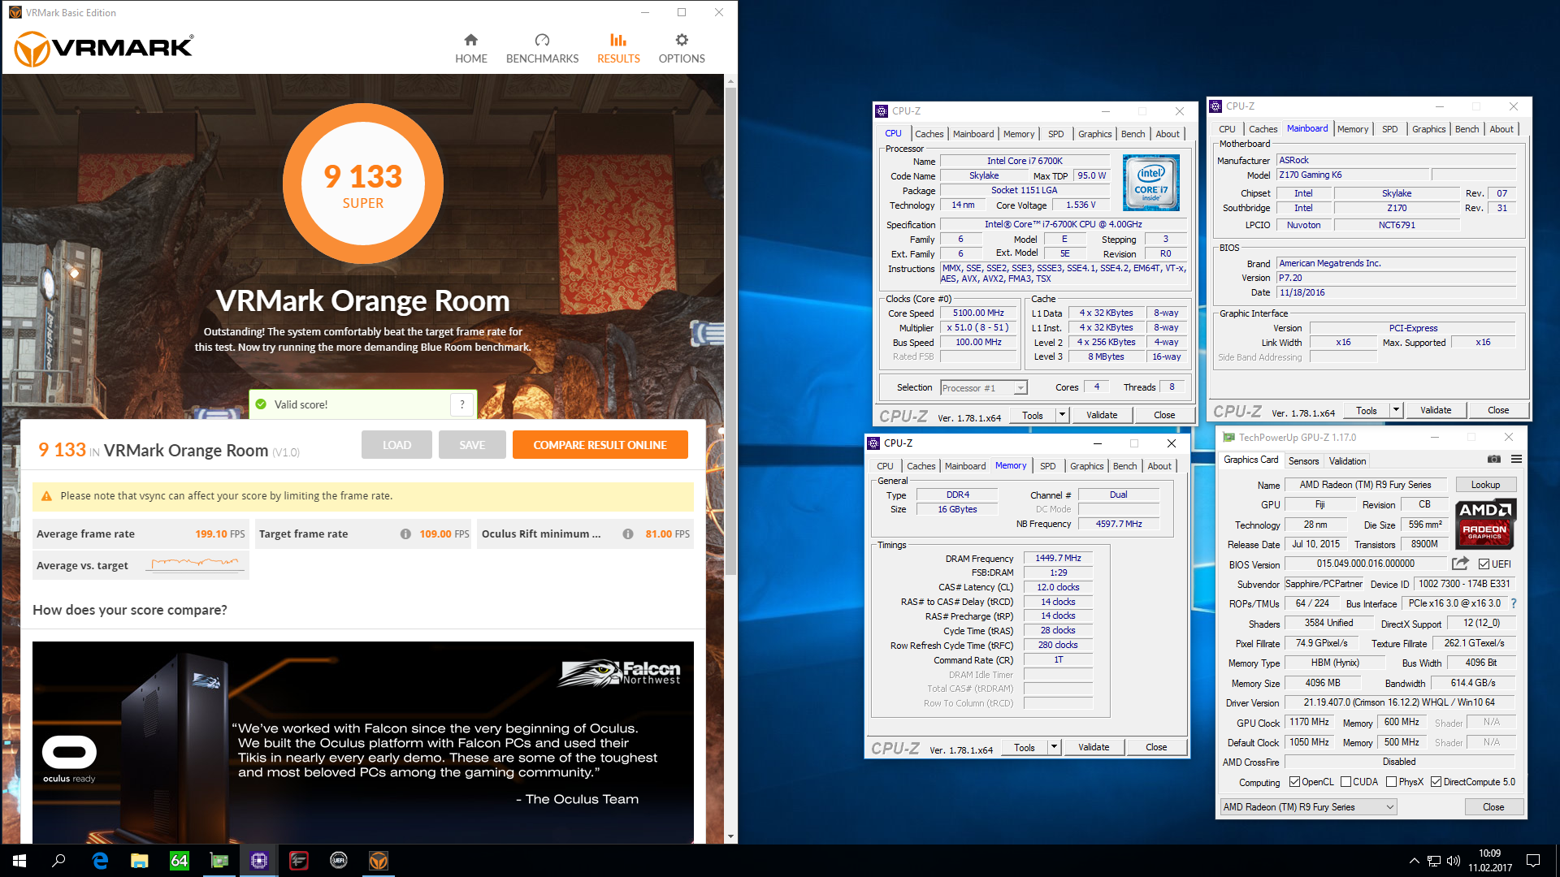Switch to Caches tab in CPU-Z CPU window
This screenshot has width=1560, height=877.
coord(929,134)
